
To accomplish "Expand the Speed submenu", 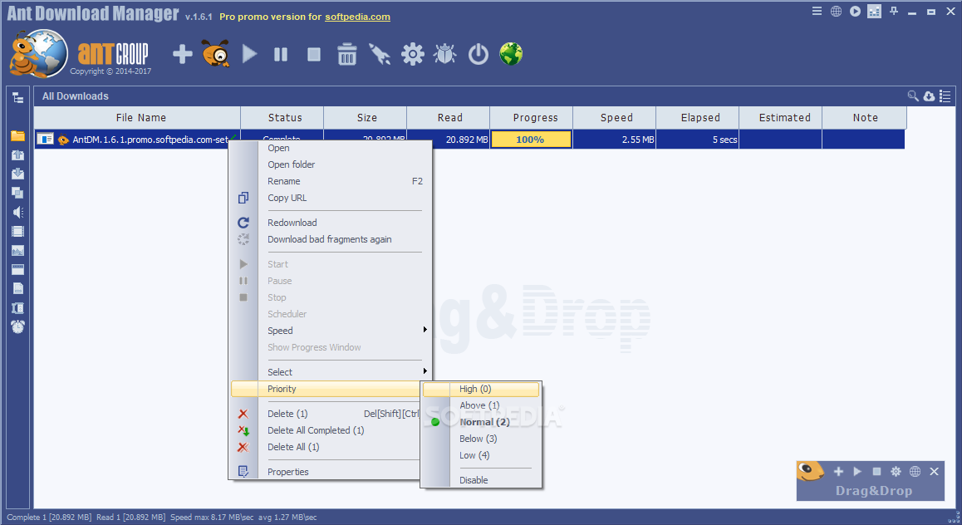I will pos(331,331).
